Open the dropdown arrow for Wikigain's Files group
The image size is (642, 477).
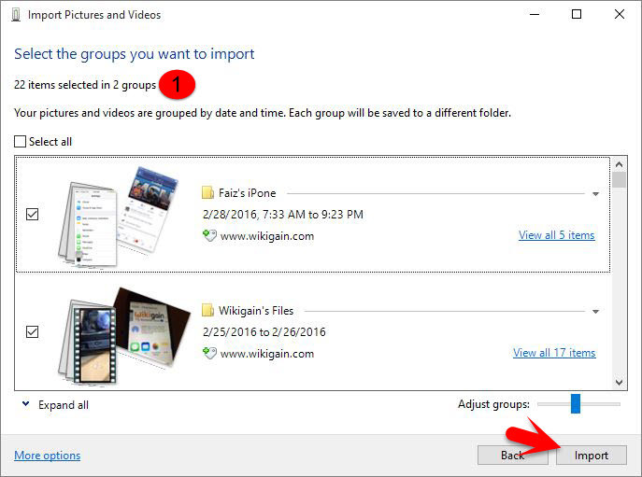click(x=595, y=312)
